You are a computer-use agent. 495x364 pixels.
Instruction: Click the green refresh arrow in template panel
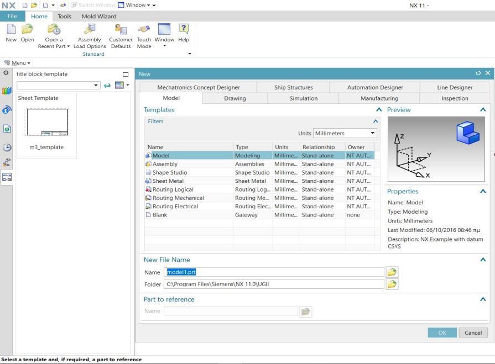coord(107,86)
